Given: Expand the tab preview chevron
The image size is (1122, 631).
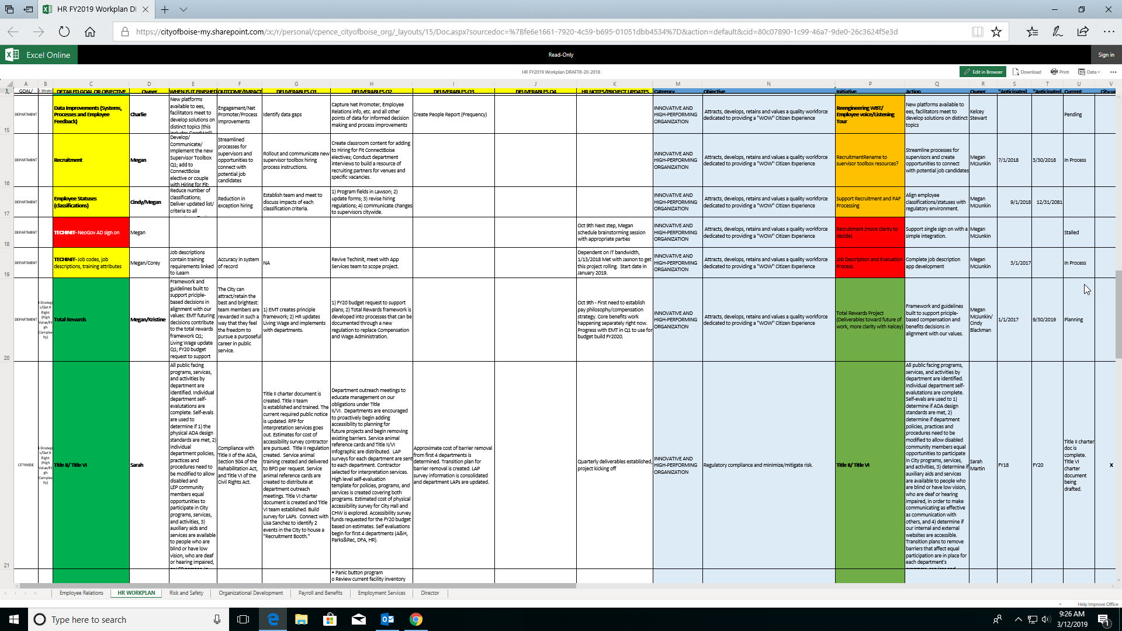Looking at the screenshot, I should (x=183, y=9).
